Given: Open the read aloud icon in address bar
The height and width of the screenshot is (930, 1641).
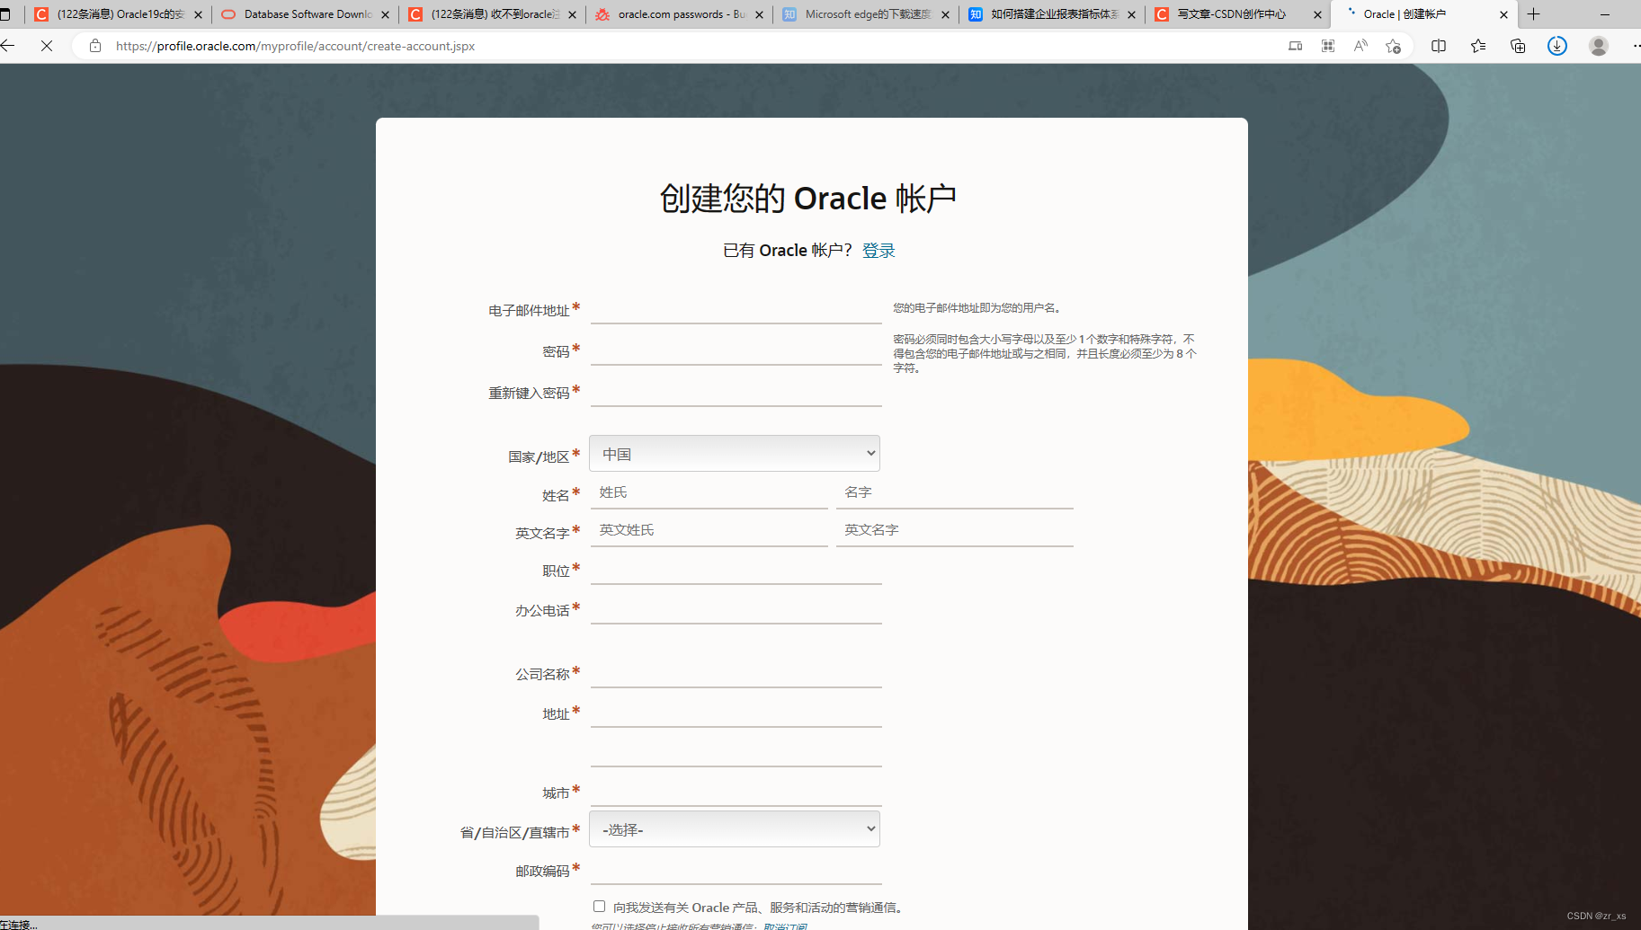Looking at the screenshot, I should (1360, 46).
